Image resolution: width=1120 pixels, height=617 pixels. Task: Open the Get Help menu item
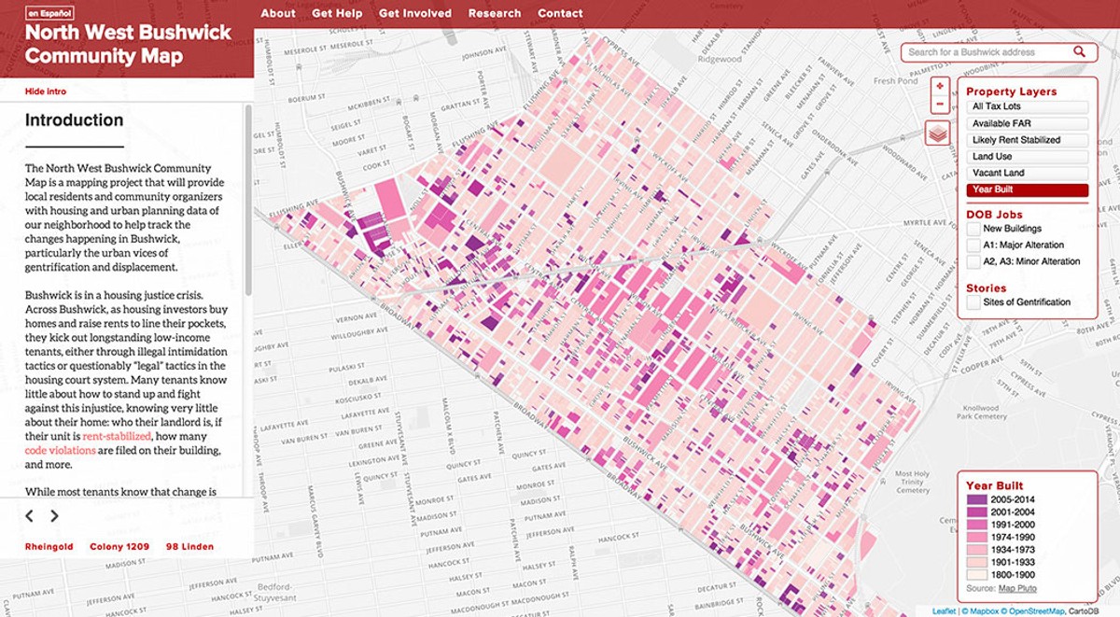pyautogui.click(x=337, y=13)
